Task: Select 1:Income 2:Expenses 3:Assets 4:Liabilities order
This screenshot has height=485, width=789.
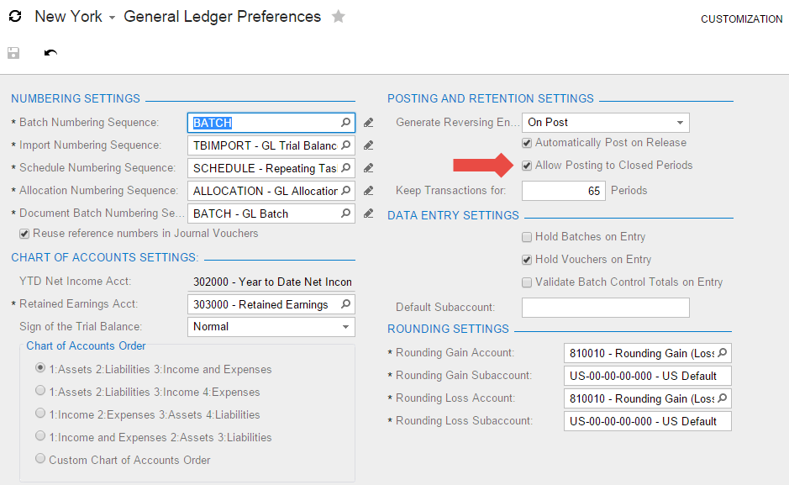Action: click(40, 414)
